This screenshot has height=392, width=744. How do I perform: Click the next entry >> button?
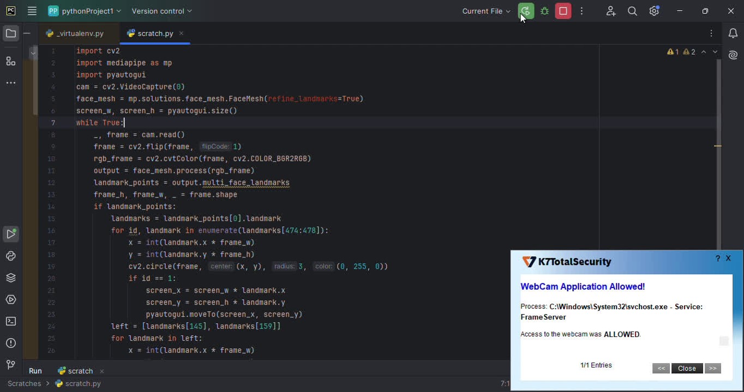712,369
